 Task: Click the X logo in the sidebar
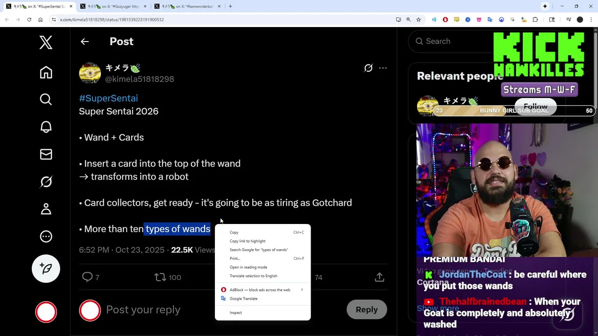coord(46,42)
